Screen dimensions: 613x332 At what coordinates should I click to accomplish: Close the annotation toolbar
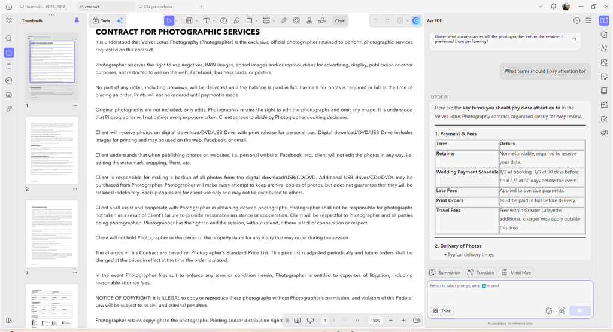coord(340,21)
